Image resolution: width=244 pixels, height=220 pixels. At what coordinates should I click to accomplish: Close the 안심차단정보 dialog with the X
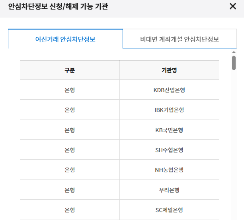(x=232, y=6)
